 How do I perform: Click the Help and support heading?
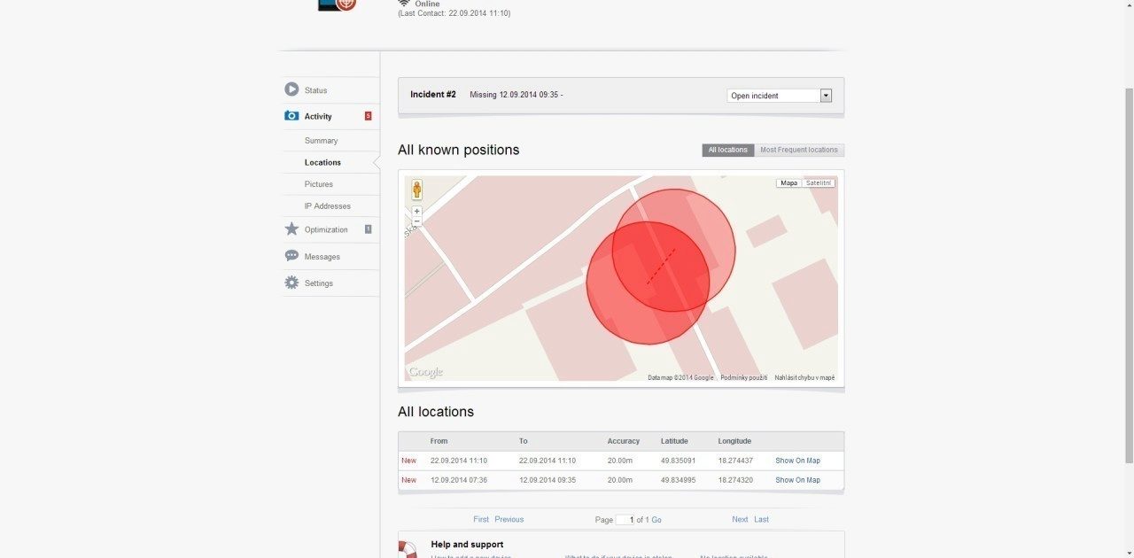coord(467,545)
